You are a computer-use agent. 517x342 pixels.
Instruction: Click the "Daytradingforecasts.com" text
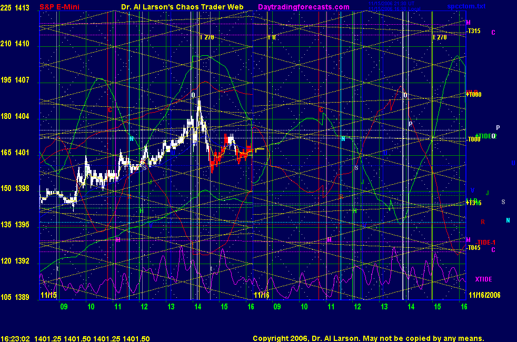(304, 7)
